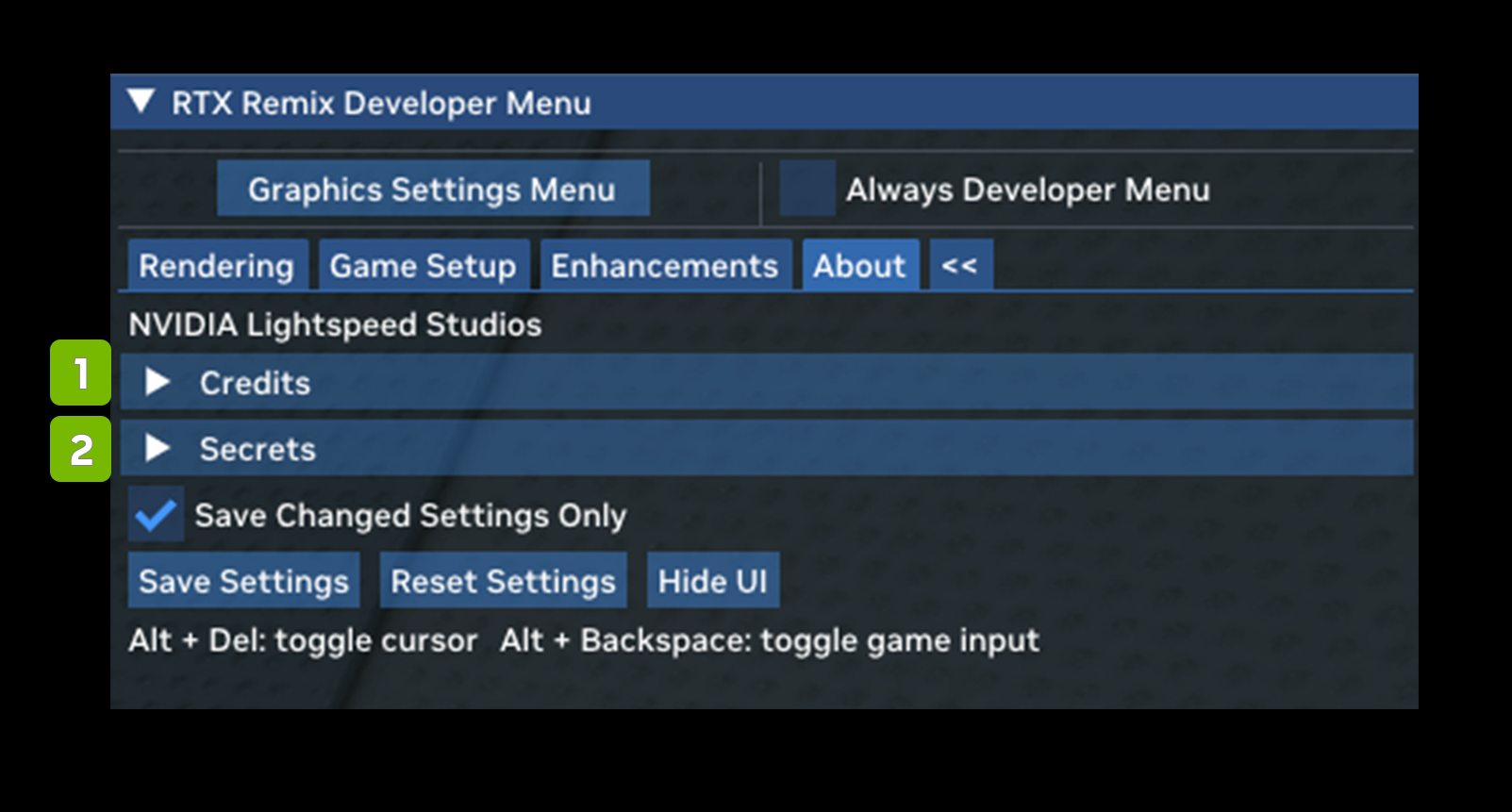Expand the Credits section
The width and height of the screenshot is (1512, 812).
(x=767, y=382)
